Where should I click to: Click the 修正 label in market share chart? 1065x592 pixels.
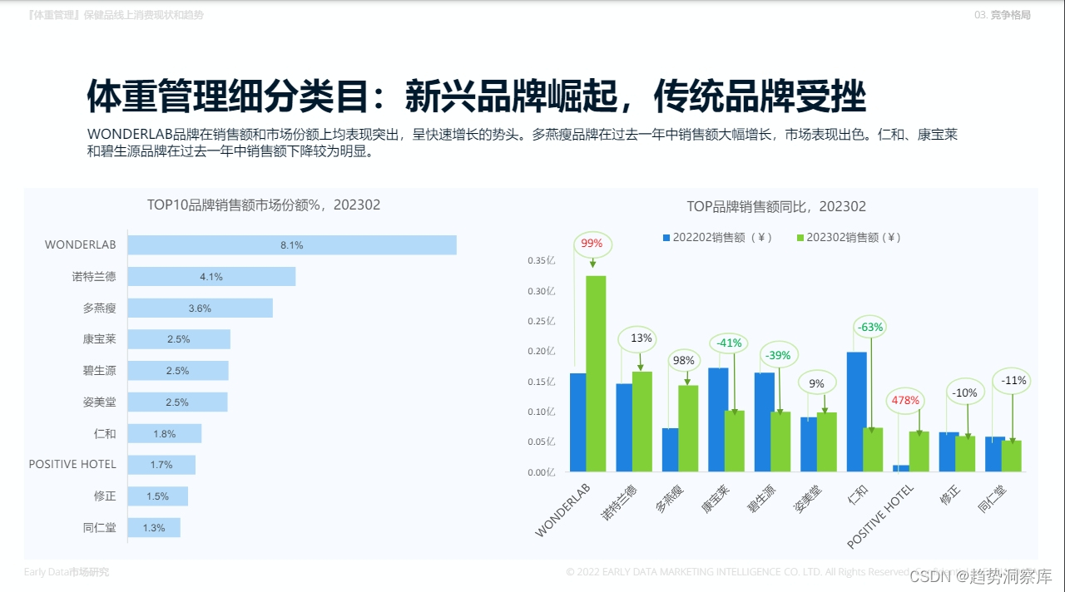tap(105, 496)
